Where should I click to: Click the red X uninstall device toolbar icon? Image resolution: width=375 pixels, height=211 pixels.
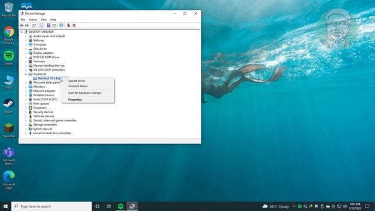point(74,25)
